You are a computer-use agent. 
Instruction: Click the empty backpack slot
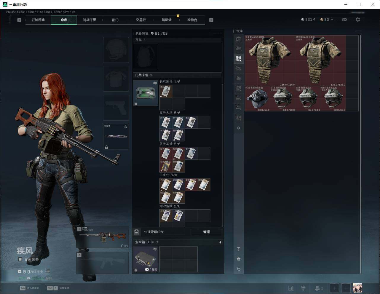(x=146, y=56)
